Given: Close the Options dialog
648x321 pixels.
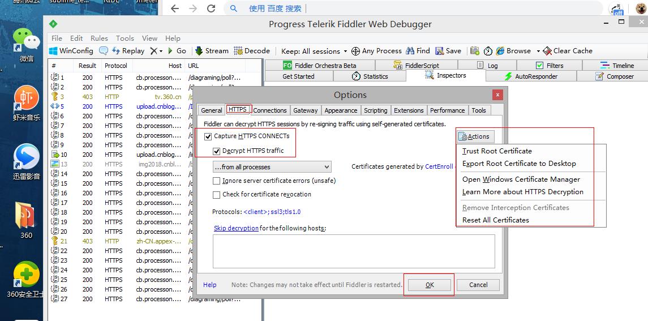Looking at the screenshot, I should coord(497,95).
